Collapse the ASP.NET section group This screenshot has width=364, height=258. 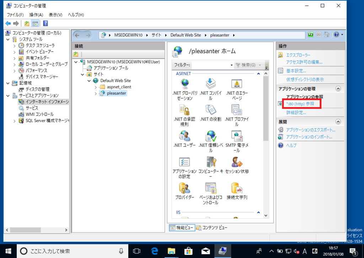(x=258, y=74)
